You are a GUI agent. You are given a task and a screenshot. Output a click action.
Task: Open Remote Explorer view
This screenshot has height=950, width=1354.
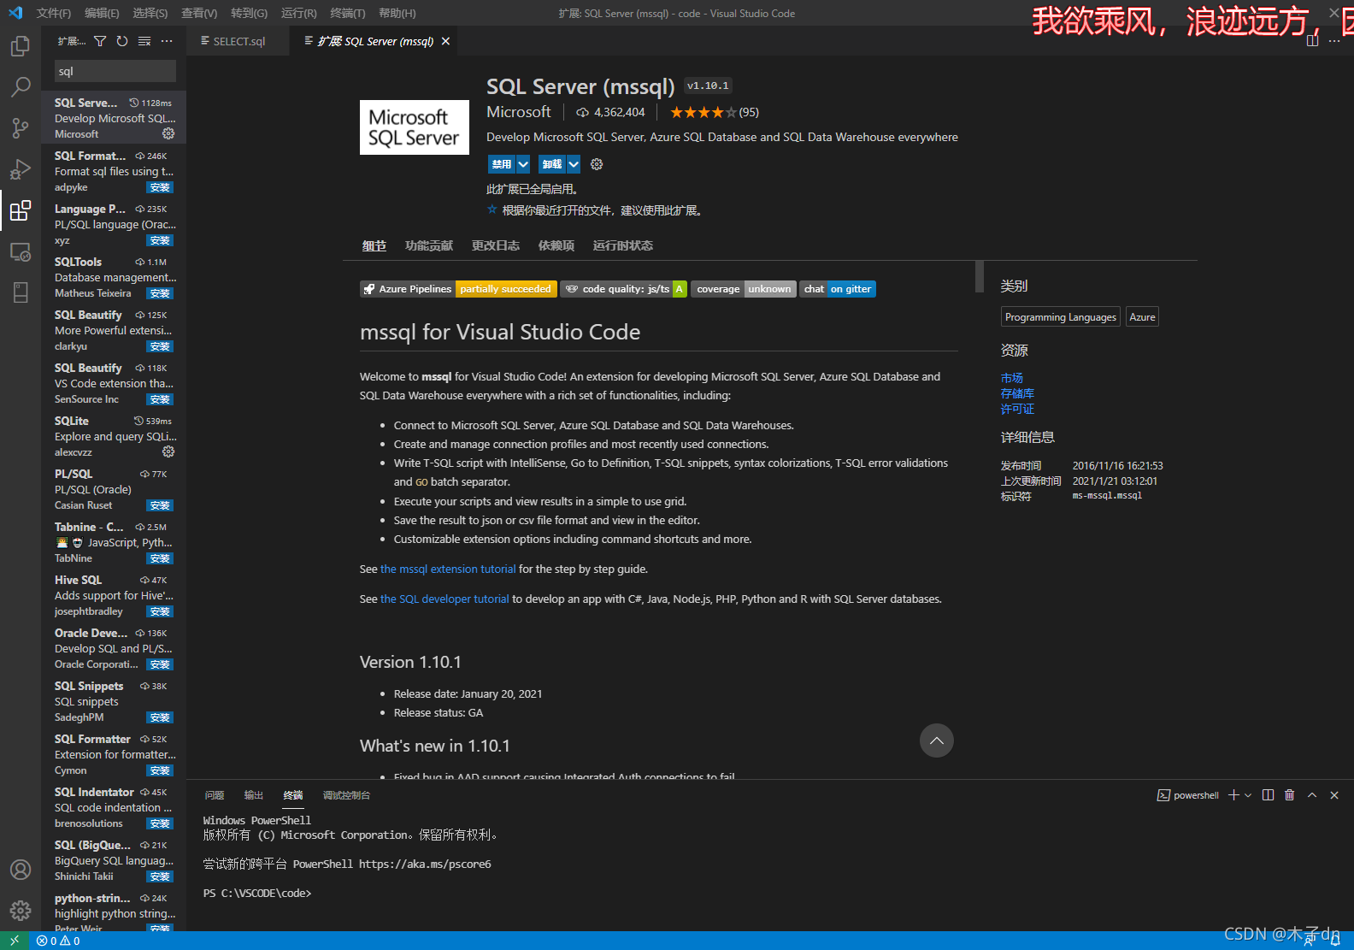click(x=21, y=251)
